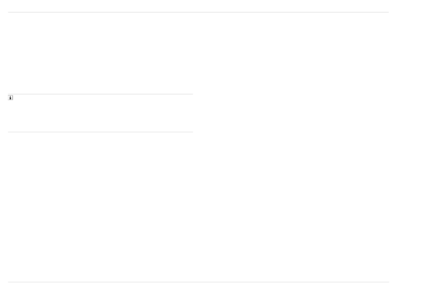Click the blank footer area below bottom rule
422x290 pixels.
(x=199, y=286)
